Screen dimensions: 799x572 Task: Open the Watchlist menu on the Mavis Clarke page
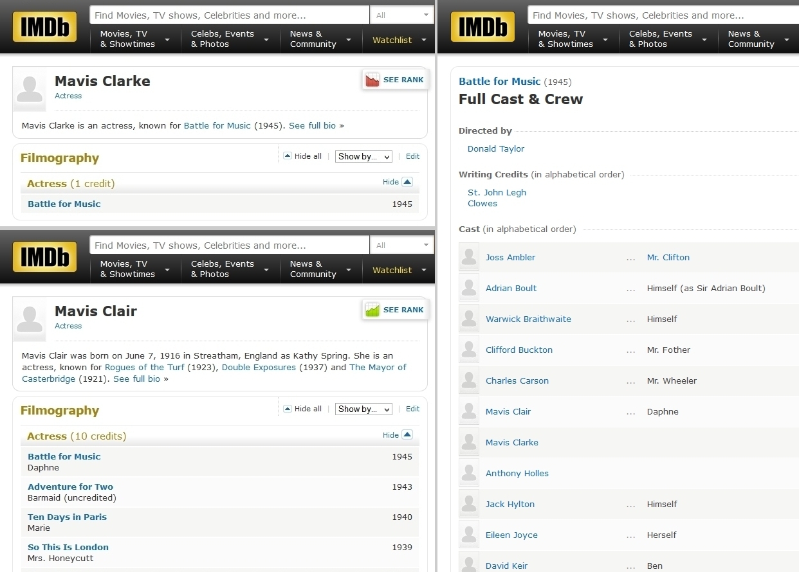click(398, 40)
